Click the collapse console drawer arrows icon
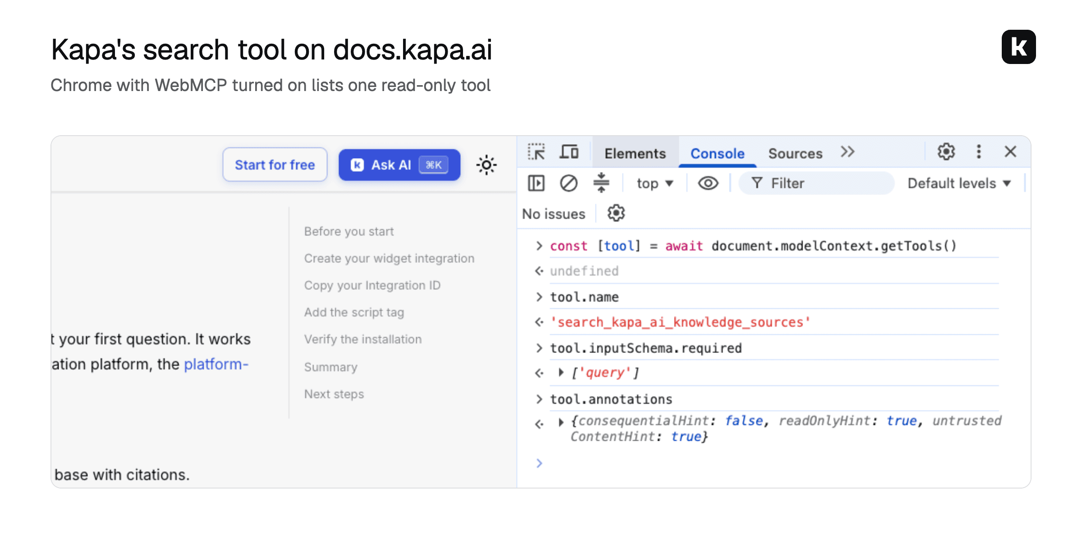This screenshot has height=539, width=1082. click(601, 183)
